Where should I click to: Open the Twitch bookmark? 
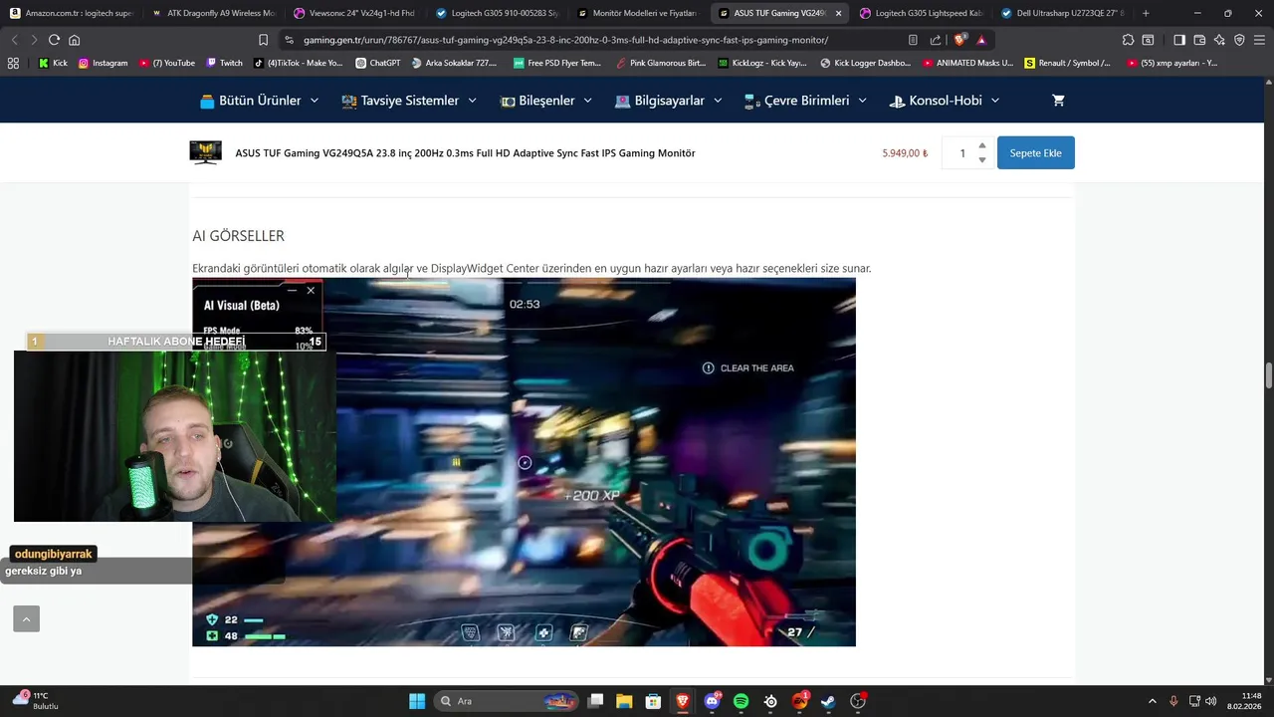225,63
